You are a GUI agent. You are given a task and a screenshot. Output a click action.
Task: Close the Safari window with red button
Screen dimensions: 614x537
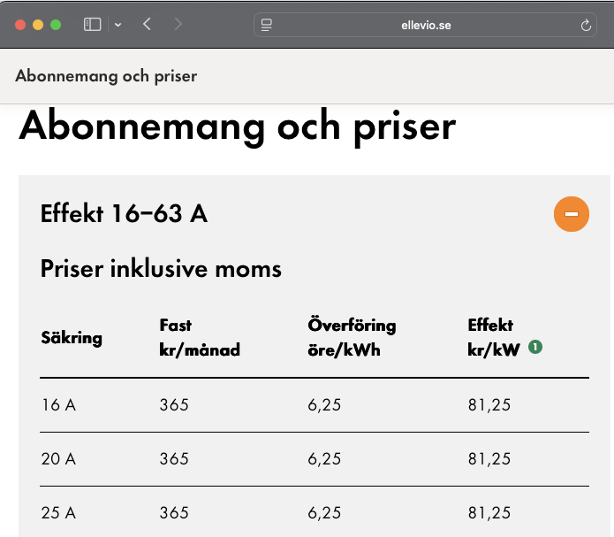(x=20, y=25)
